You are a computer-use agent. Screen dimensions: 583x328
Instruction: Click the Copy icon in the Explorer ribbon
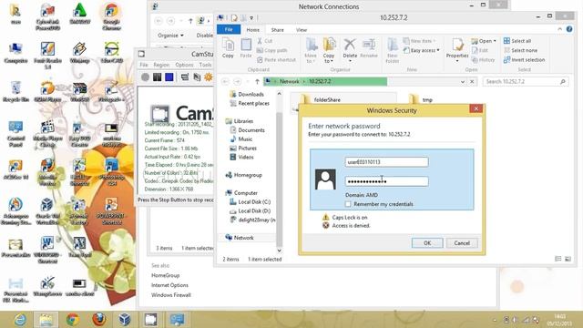tap(228, 46)
